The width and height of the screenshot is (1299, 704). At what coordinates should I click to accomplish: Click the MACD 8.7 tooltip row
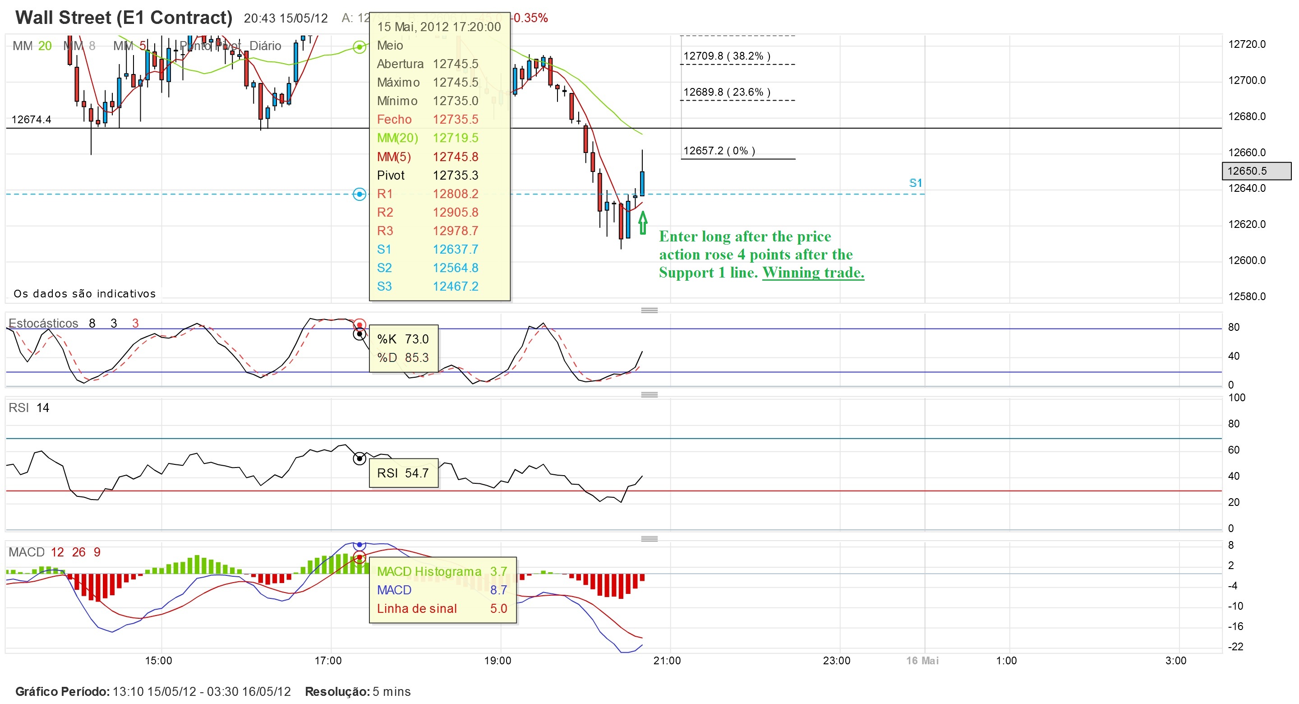coord(442,590)
